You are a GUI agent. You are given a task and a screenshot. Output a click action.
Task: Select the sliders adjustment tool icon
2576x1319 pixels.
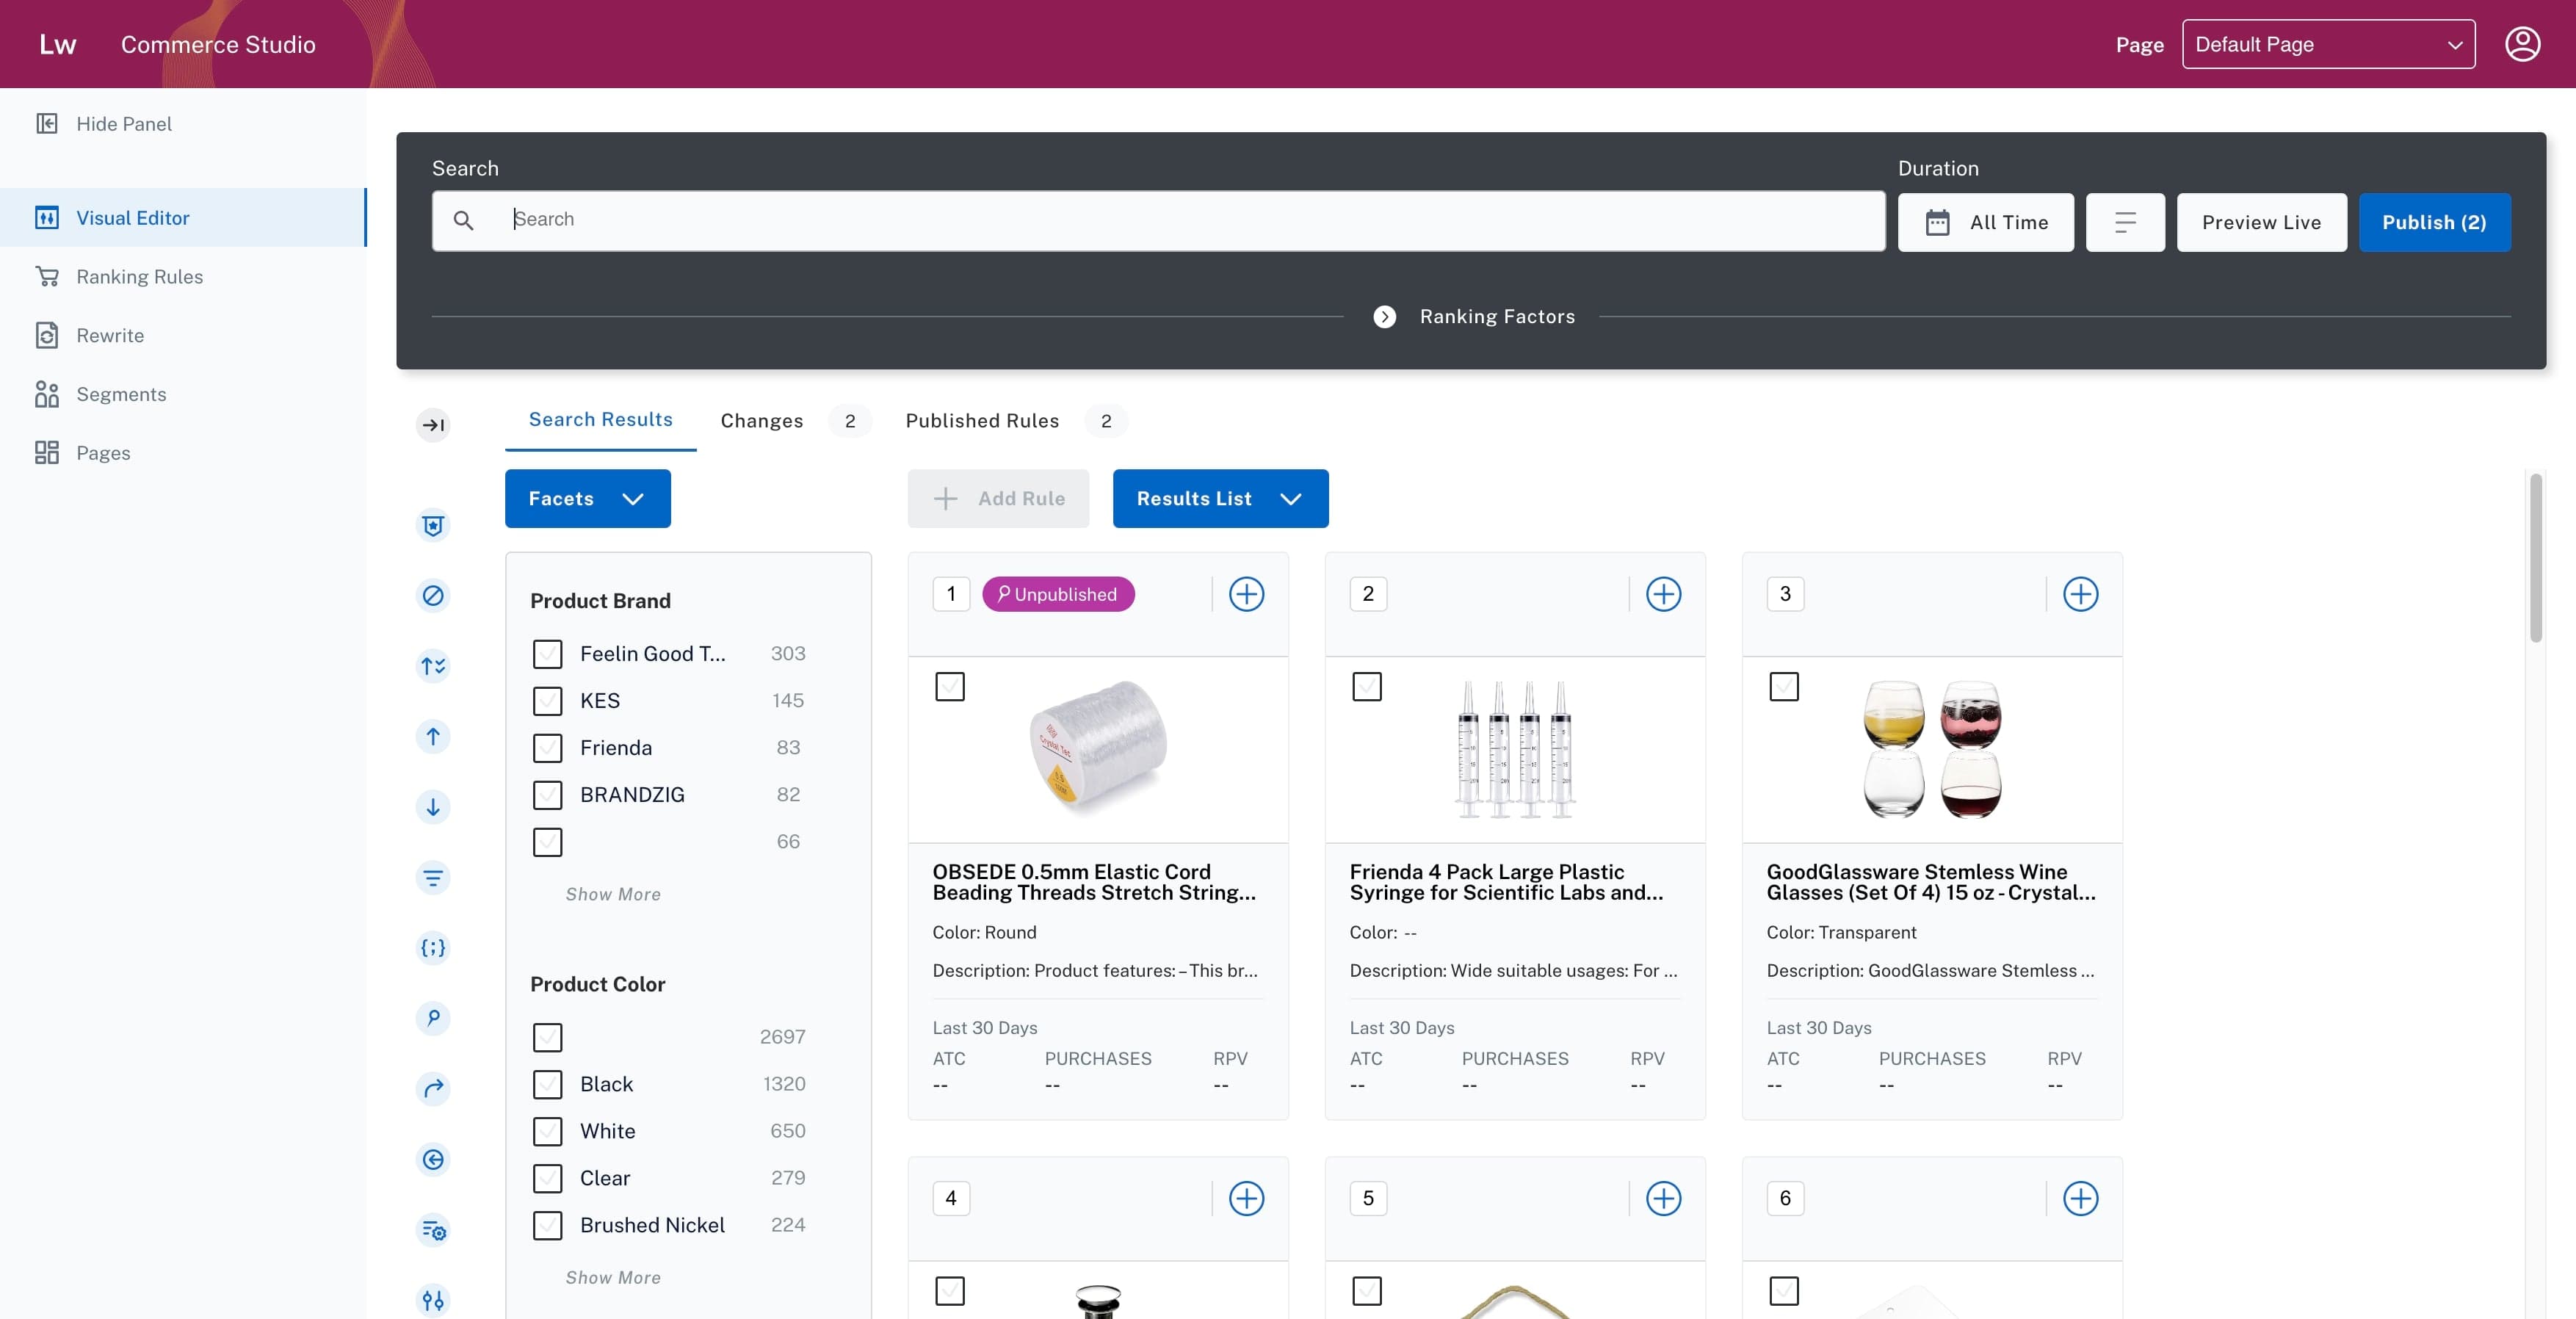[433, 1300]
